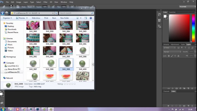This screenshot has height=111, width=197.
Task: Load path as a selection
Action: (x=176, y=106)
